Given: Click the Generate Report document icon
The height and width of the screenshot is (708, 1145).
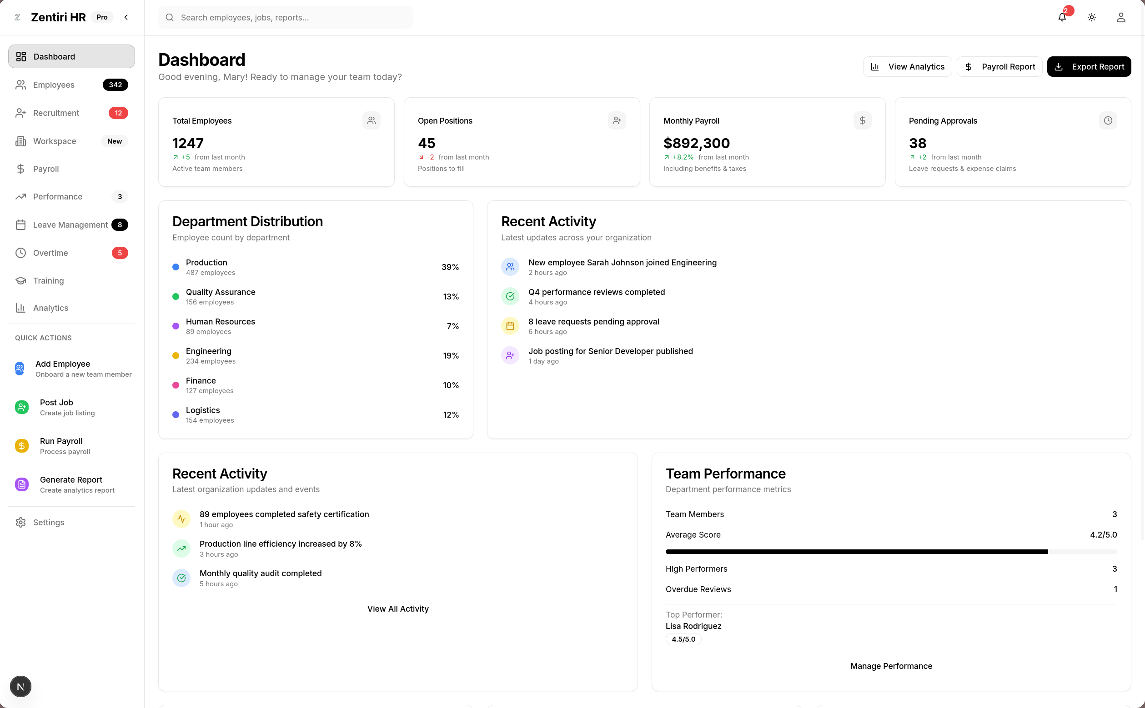Looking at the screenshot, I should click(x=21, y=484).
